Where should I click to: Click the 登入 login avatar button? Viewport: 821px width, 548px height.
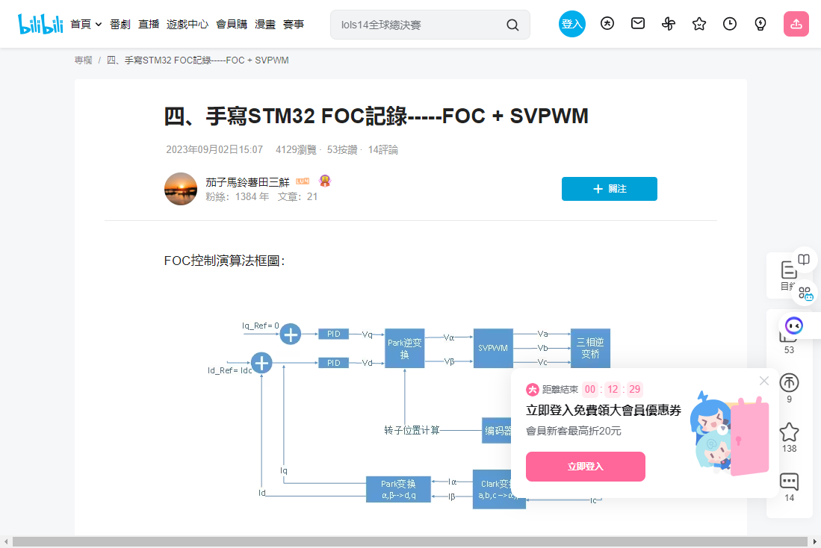click(x=571, y=24)
